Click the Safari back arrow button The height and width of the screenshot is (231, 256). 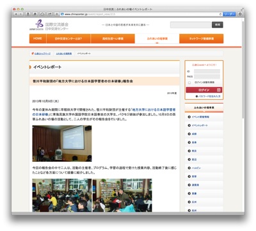point(16,14)
